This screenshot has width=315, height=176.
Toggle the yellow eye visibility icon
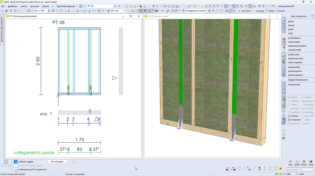pyautogui.click(x=281, y=169)
